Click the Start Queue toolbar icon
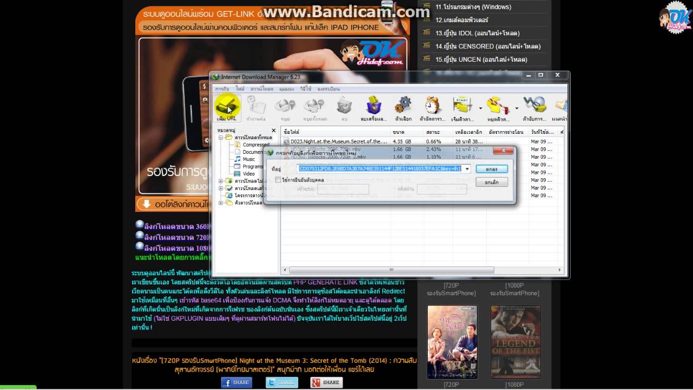The image size is (693, 390). 462,108
